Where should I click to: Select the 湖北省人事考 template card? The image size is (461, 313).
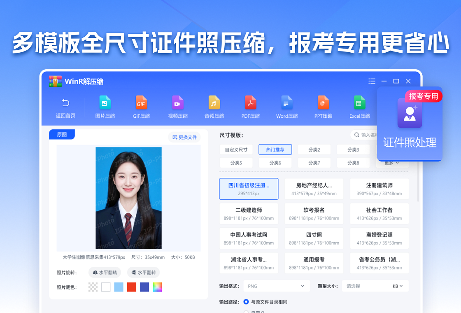[249, 263]
